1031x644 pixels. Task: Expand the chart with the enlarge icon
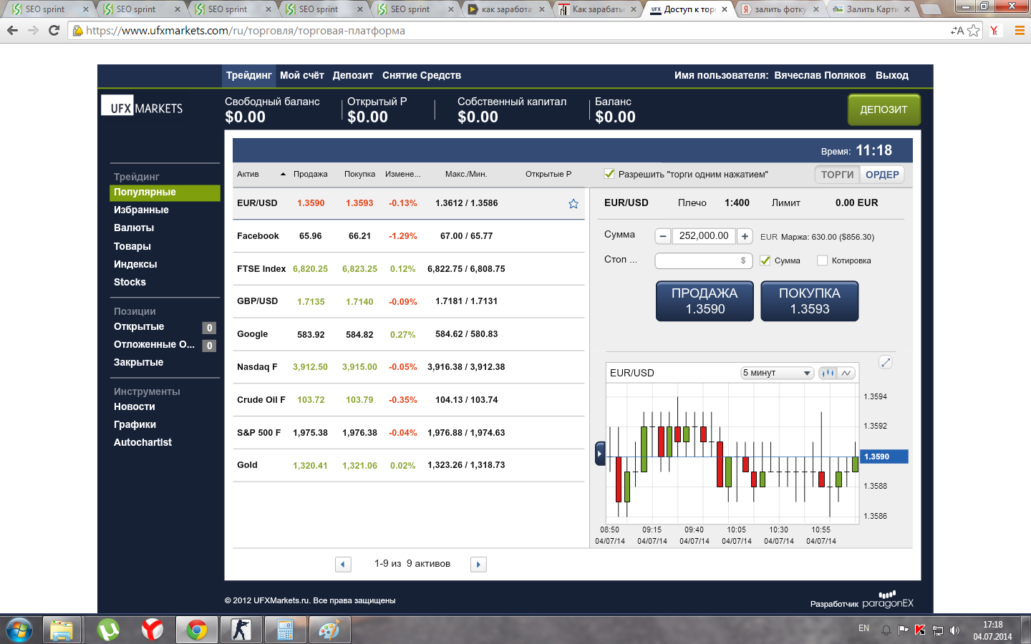click(x=886, y=363)
